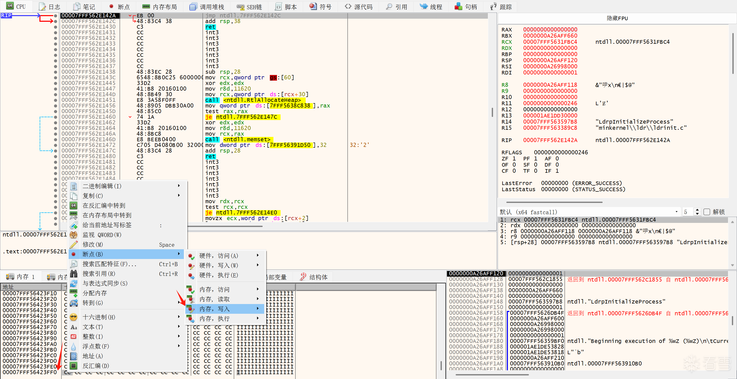Click the binoculars icon for 搜索引用(R)
The height and width of the screenshot is (379, 737).
[x=73, y=274]
